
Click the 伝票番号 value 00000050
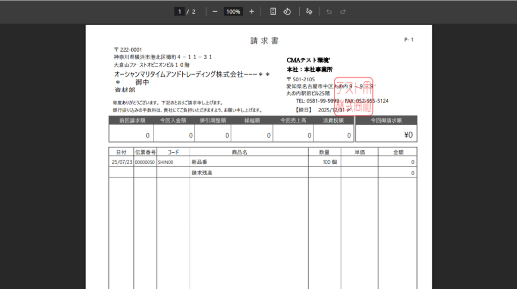point(145,162)
